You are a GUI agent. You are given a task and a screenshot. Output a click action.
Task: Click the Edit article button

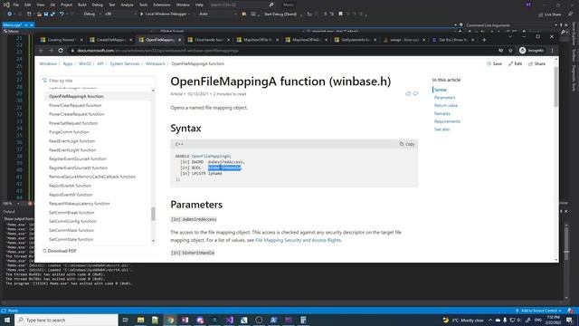(515, 63)
